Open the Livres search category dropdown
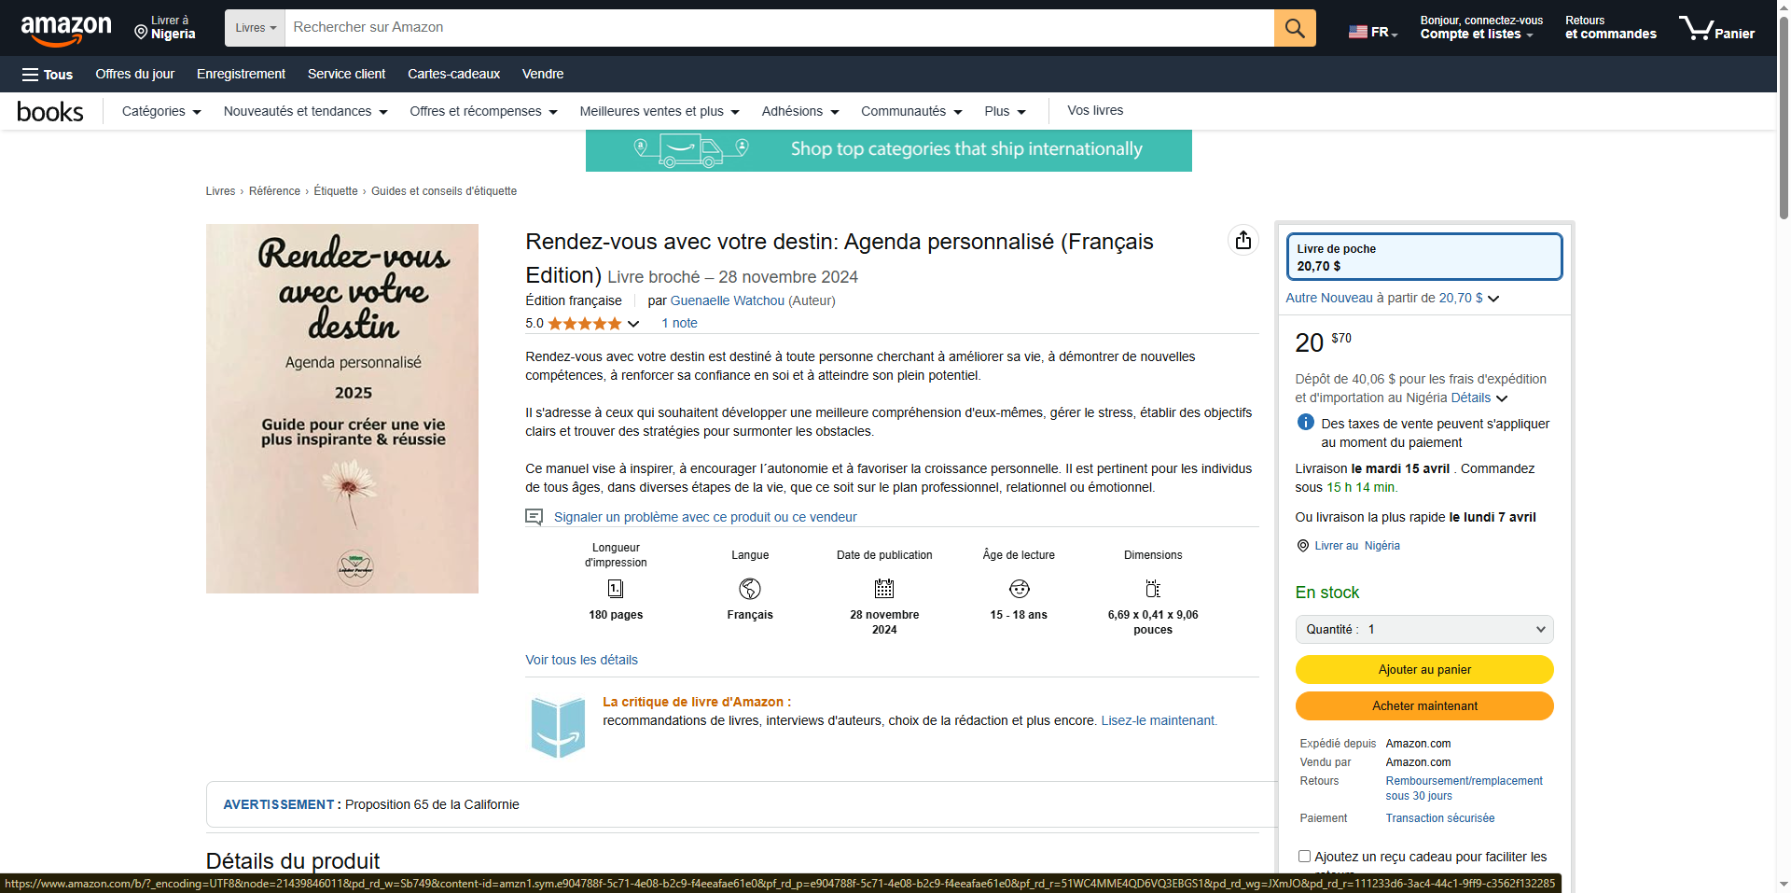1791x893 pixels. coord(255,28)
